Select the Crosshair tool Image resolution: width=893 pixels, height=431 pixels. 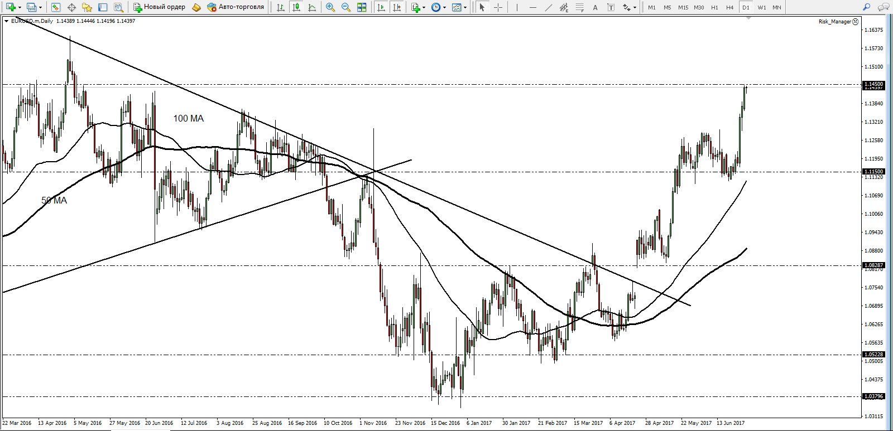pos(498,7)
